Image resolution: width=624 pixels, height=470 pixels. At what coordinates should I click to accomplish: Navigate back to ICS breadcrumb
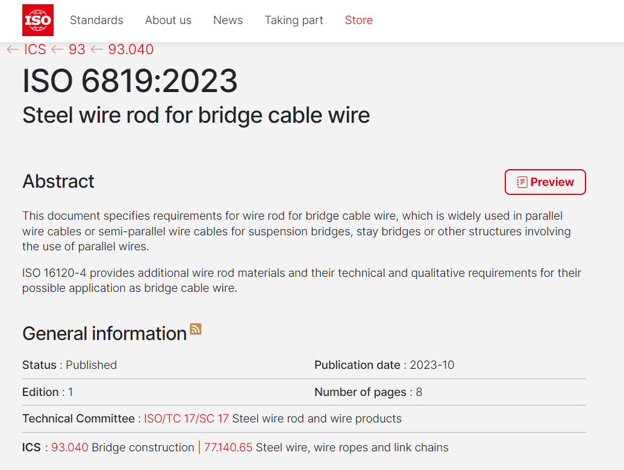tap(34, 49)
